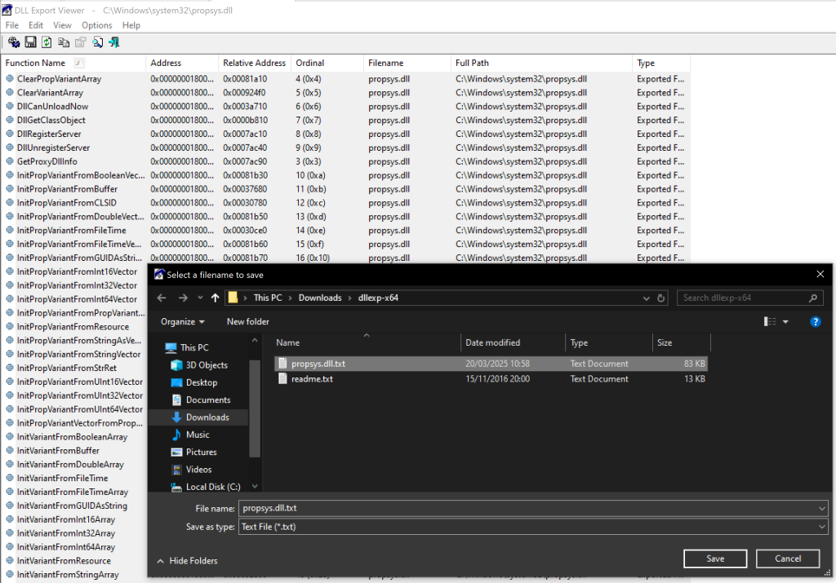Select the readme.txt file
The height and width of the screenshot is (583, 836).
click(x=491, y=379)
